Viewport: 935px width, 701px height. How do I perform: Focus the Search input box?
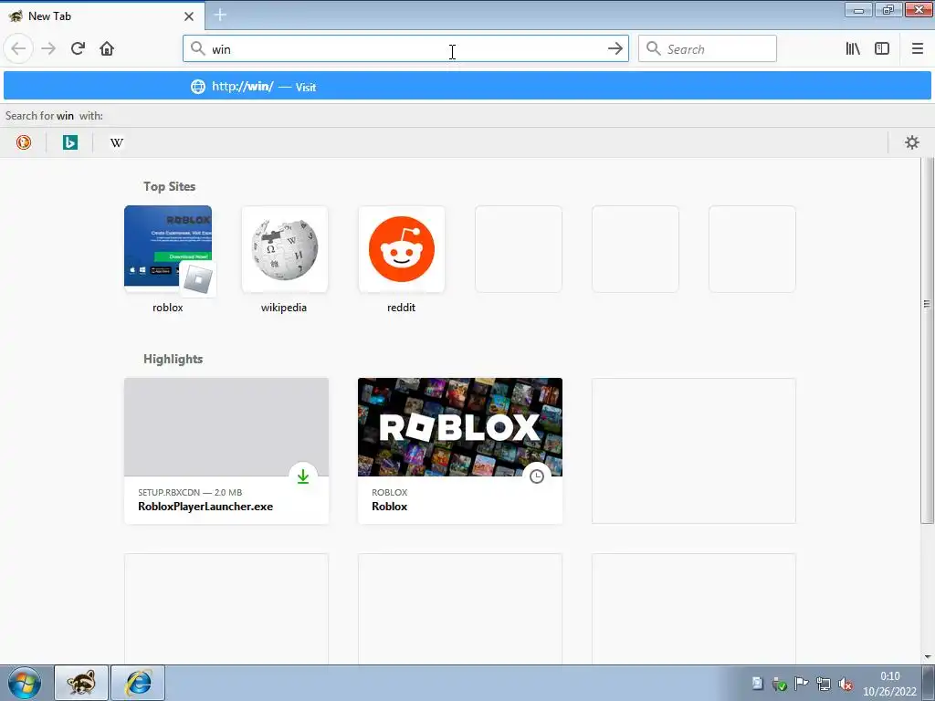pyautogui.click(x=708, y=49)
